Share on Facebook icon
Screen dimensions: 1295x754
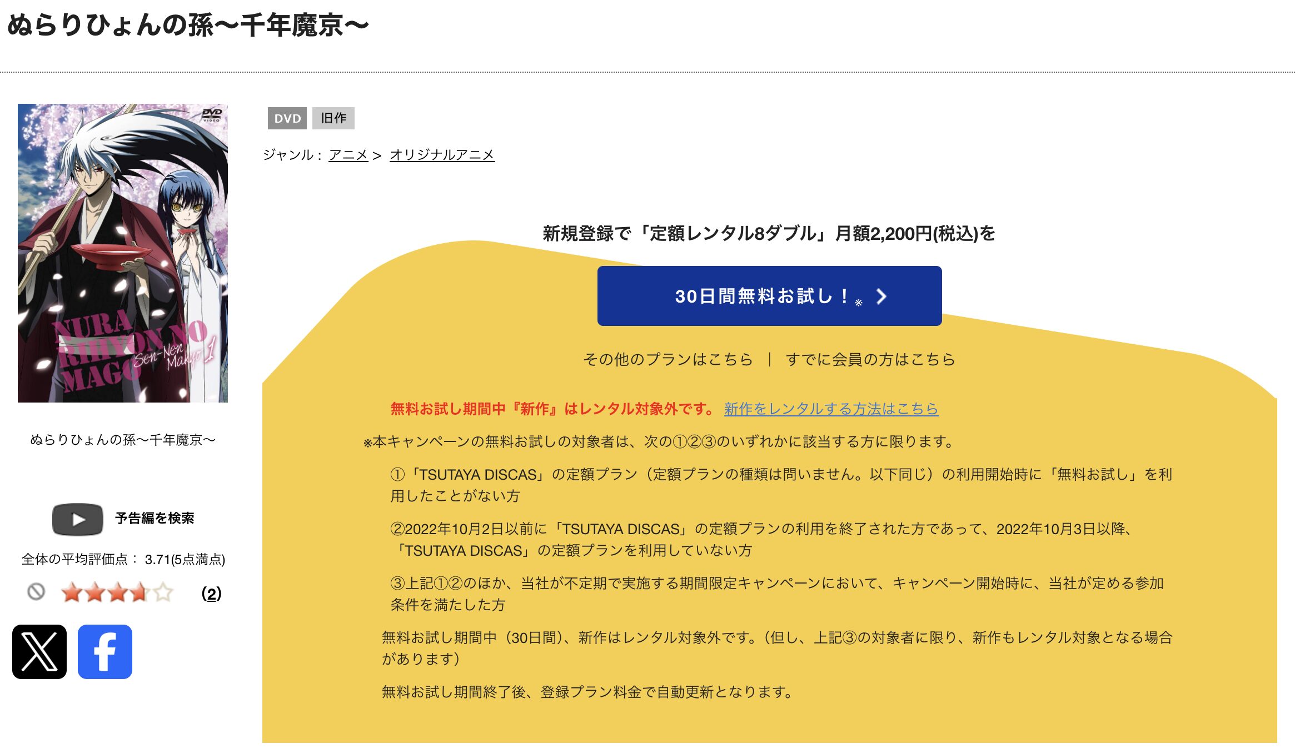click(x=105, y=651)
